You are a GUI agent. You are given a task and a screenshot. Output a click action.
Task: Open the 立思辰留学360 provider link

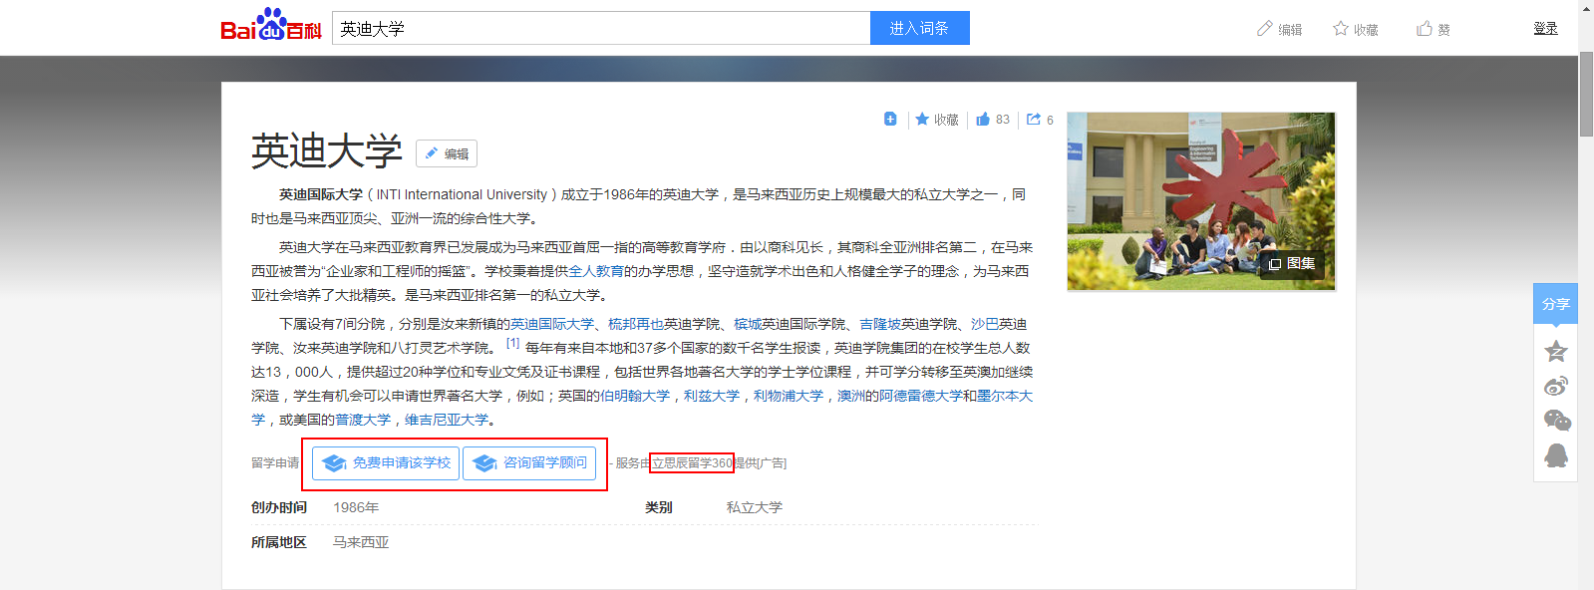coord(692,463)
